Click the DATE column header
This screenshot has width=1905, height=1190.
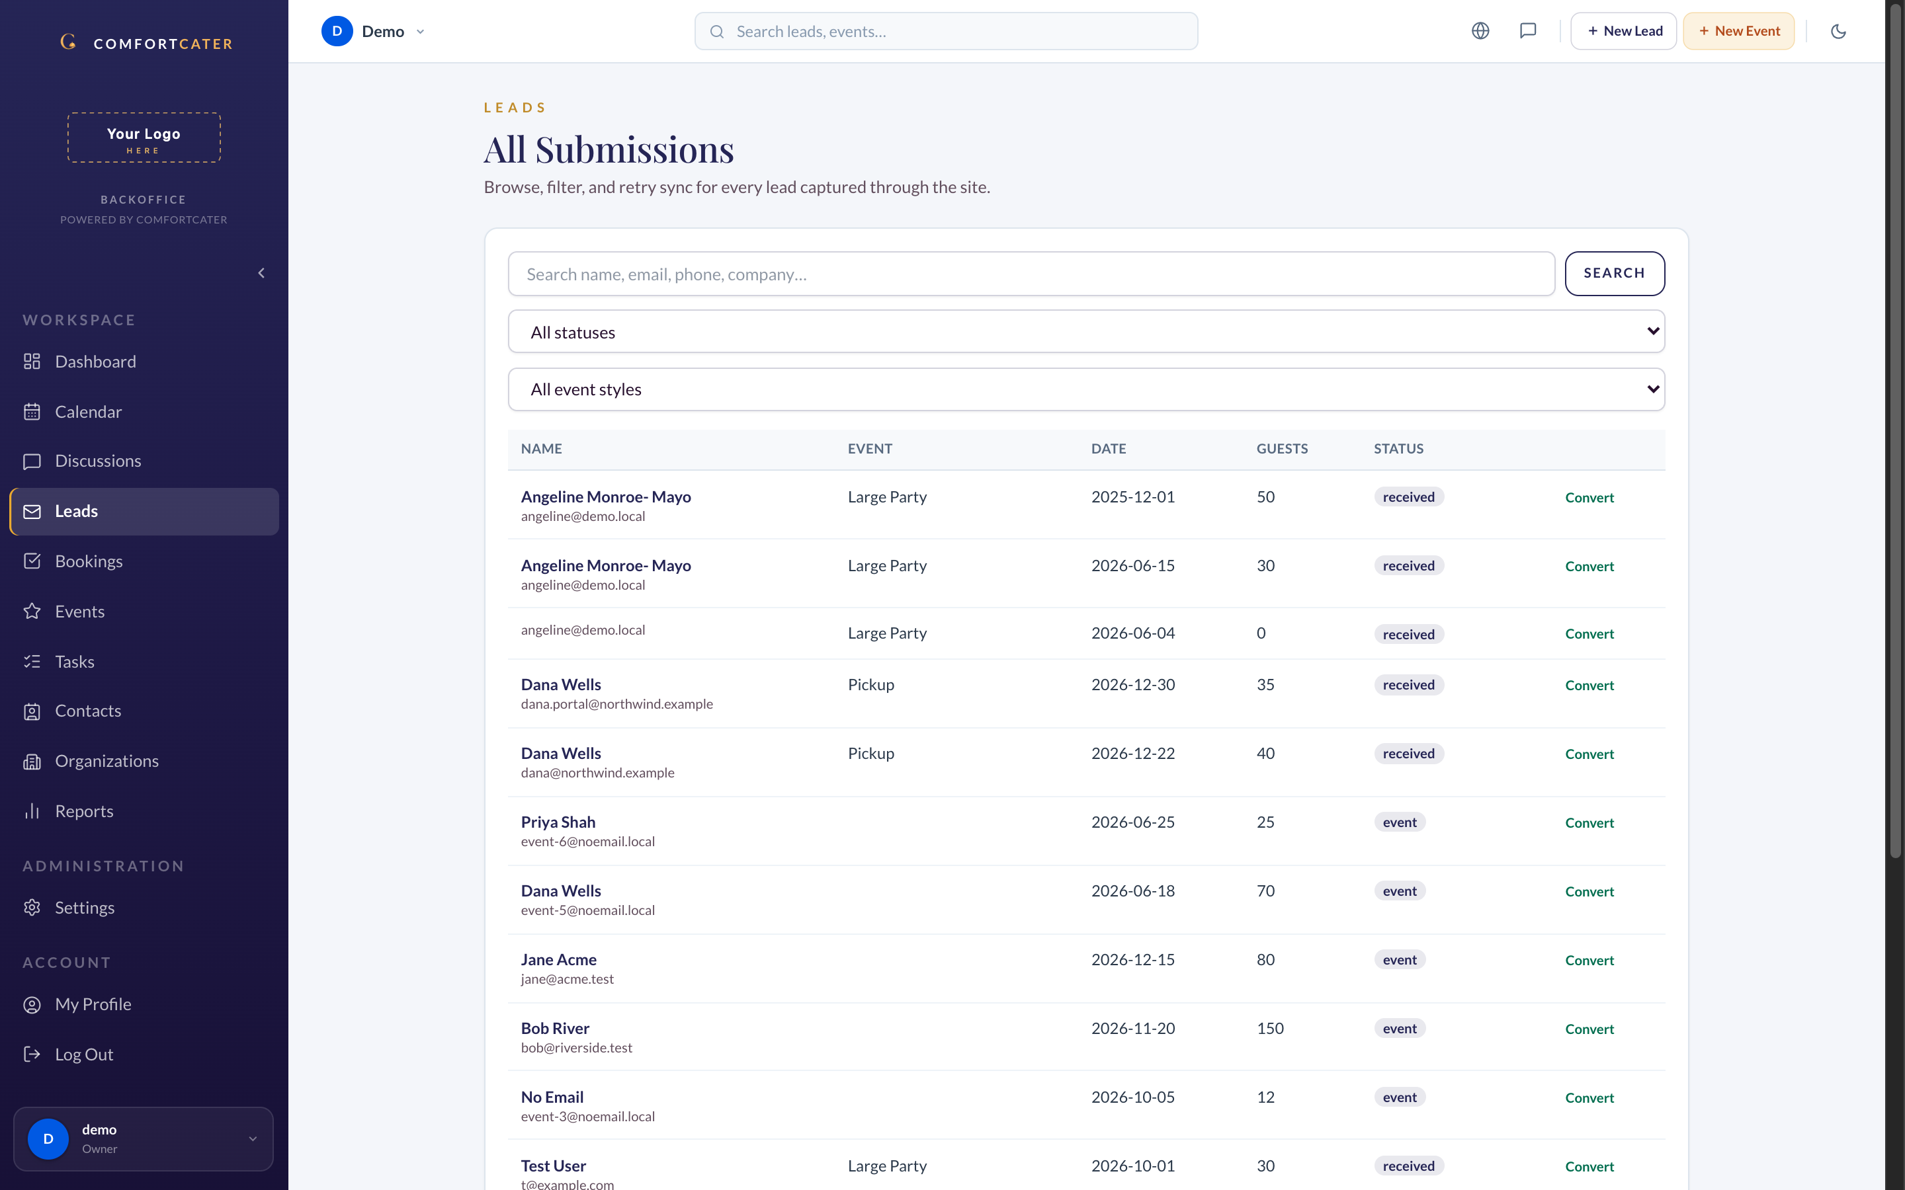1109,449
